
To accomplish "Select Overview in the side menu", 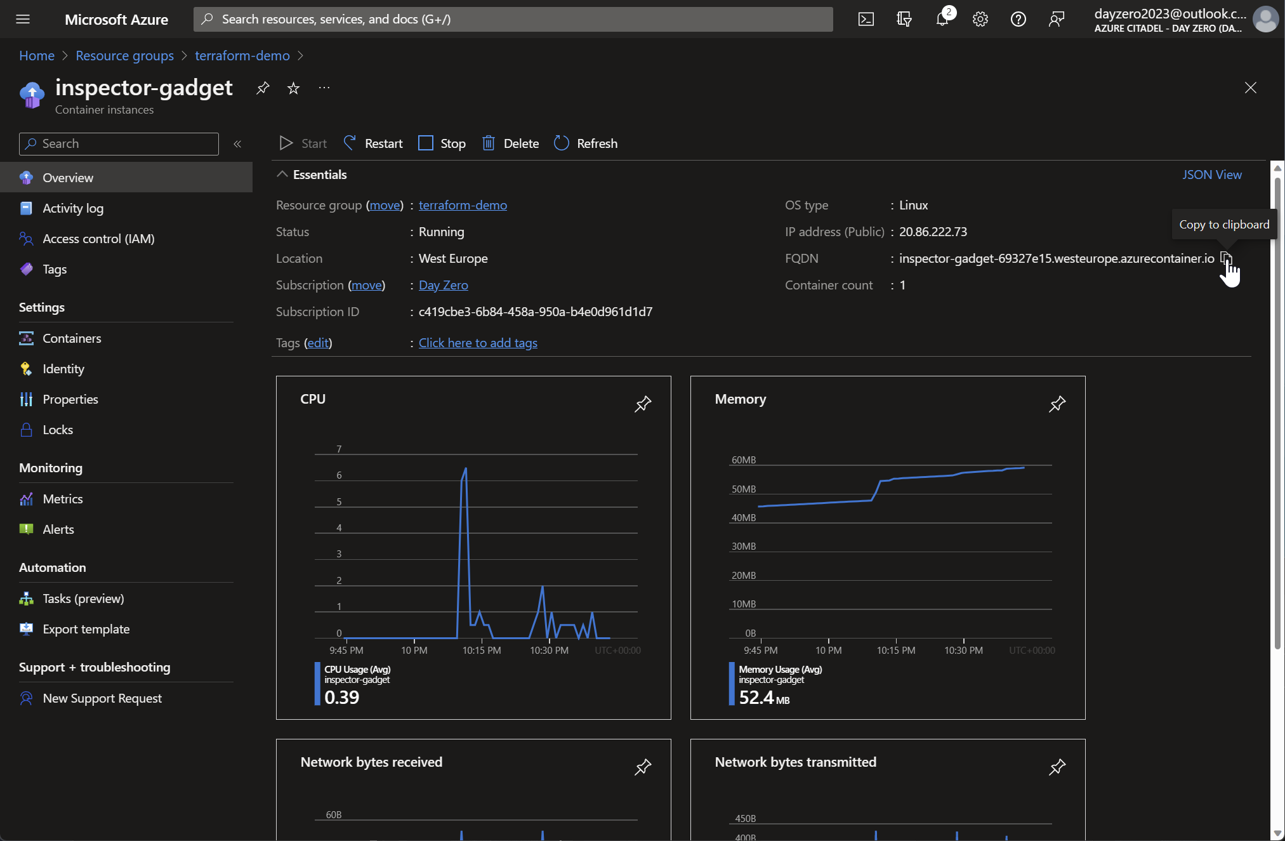I will tap(126, 177).
